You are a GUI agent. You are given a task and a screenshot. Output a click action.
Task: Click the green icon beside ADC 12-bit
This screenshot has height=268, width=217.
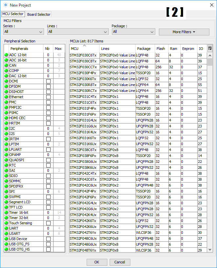(x=6, y=55)
